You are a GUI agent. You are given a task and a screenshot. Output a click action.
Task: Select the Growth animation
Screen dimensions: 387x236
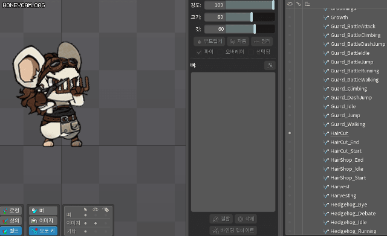(339, 18)
